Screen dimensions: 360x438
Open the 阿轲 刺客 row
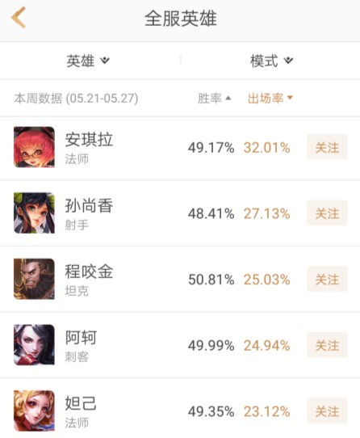180,345
